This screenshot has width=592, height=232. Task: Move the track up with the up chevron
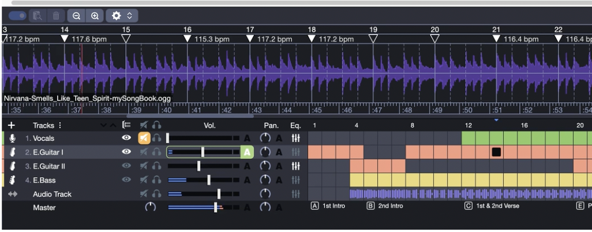click(113, 125)
